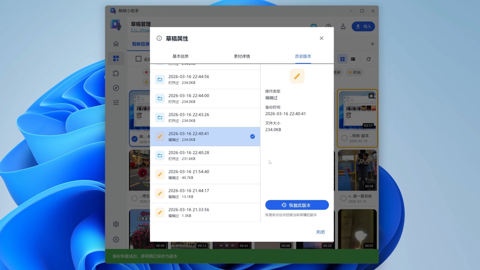The height and width of the screenshot is (270, 480).
Task: Switch to the 基本信息 tab
Action: tap(180, 56)
